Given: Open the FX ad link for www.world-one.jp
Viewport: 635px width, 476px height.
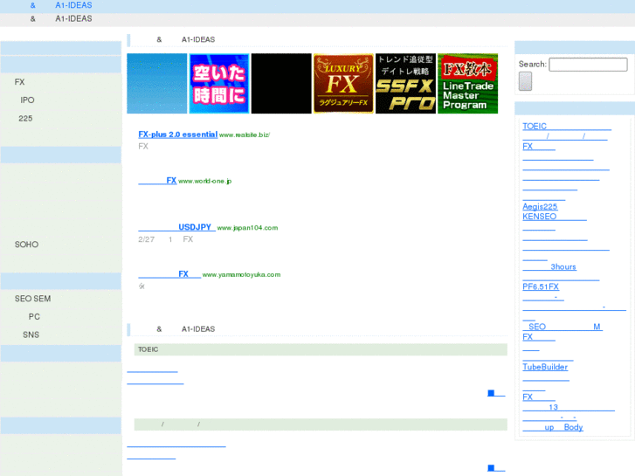Looking at the screenshot, I should [x=157, y=181].
